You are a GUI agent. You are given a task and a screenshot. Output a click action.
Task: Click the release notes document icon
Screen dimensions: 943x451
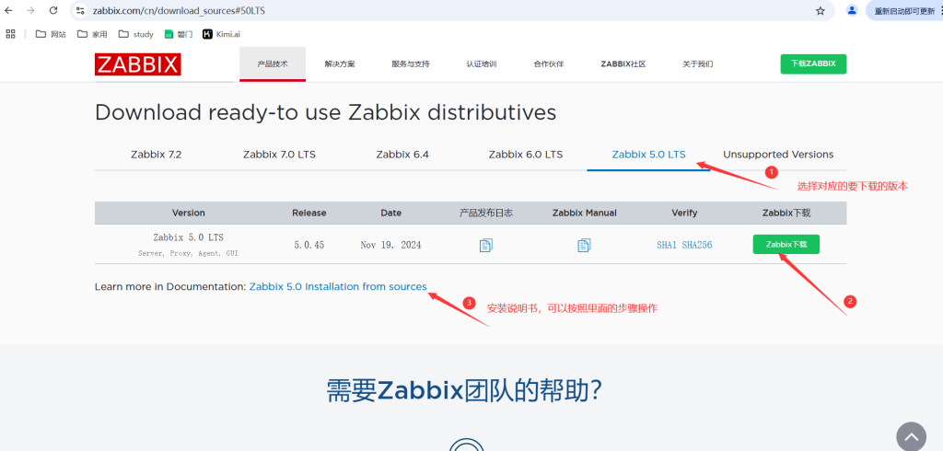point(486,245)
